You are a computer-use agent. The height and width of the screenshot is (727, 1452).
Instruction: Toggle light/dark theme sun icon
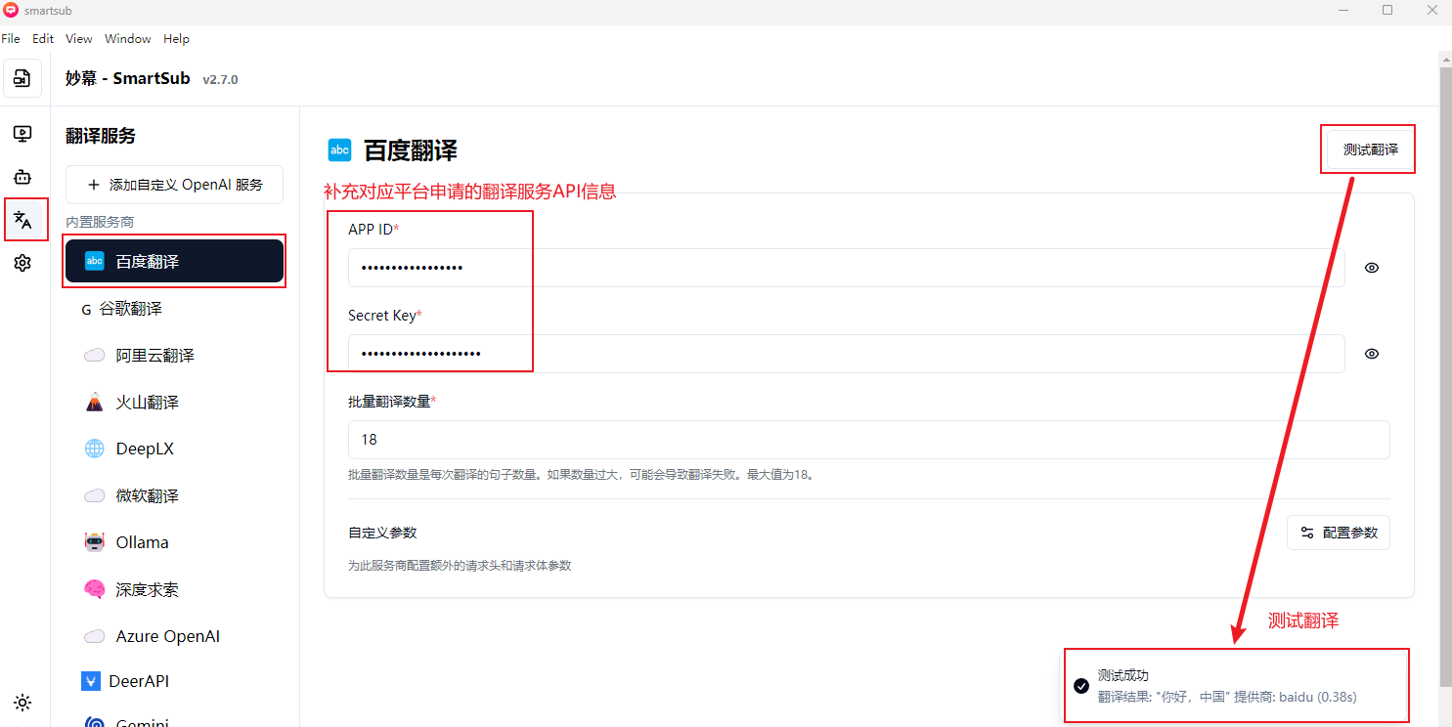[22, 703]
